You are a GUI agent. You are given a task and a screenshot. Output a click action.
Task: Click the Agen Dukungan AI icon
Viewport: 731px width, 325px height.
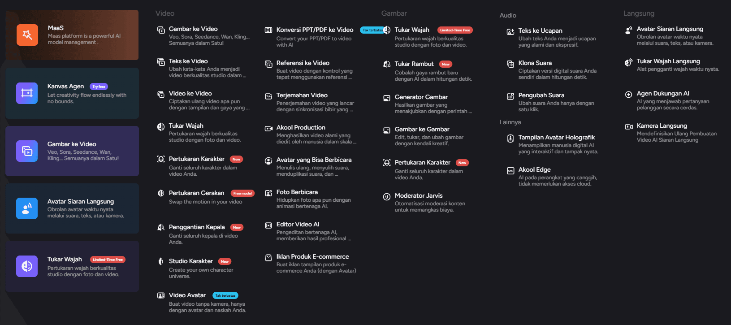pyautogui.click(x=628, y=94)
